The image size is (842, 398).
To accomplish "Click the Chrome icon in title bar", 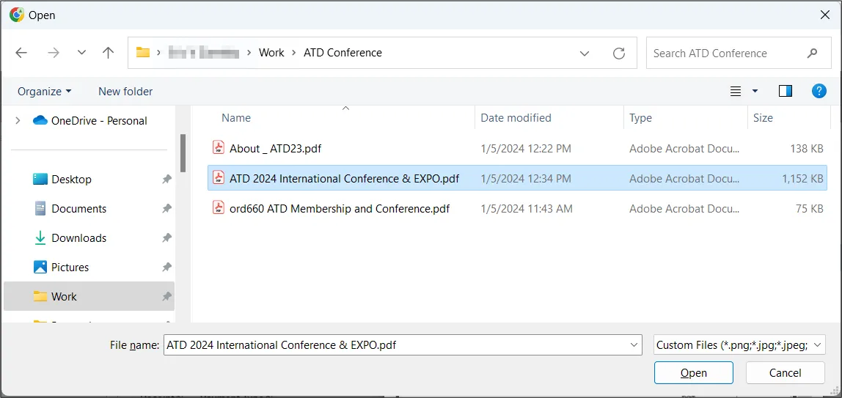I will [x=16, y=15].
